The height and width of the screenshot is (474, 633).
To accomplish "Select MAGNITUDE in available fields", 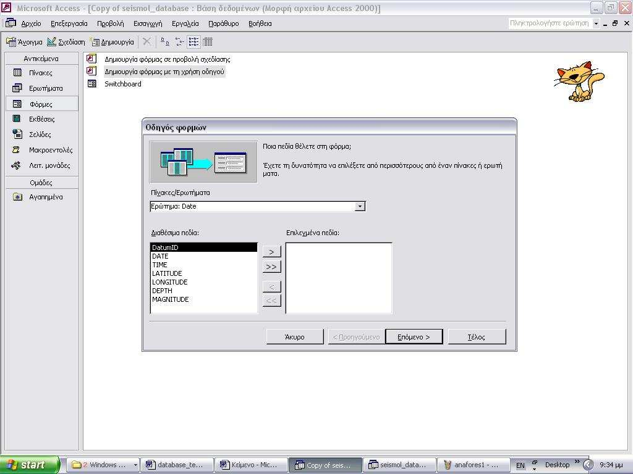I will [204, 299].
